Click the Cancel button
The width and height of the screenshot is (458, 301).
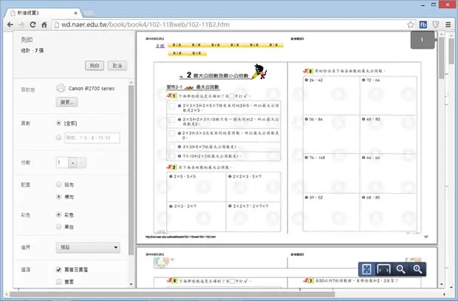(117, 66)
